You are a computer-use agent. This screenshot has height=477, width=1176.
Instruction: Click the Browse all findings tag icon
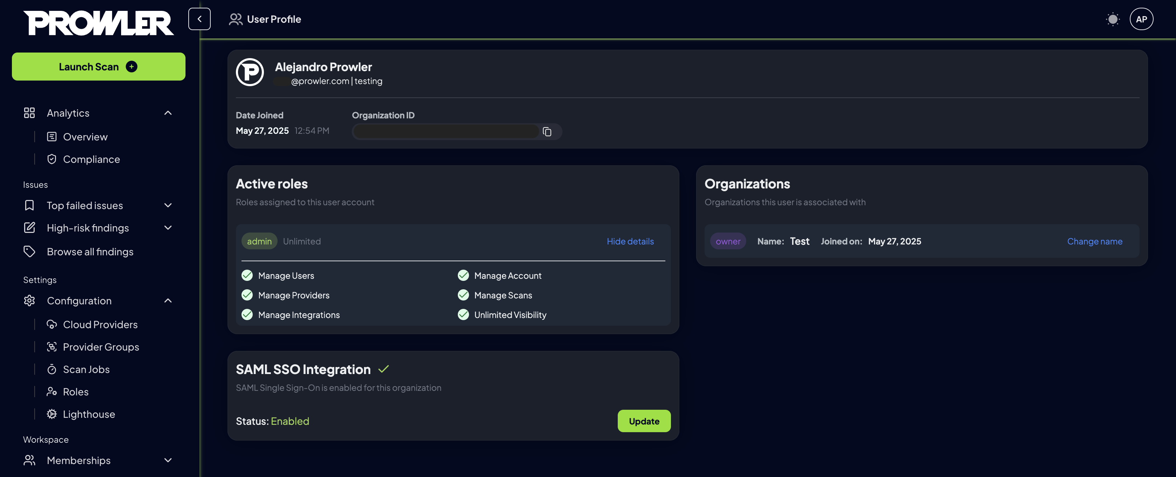[x=29, y=251]
